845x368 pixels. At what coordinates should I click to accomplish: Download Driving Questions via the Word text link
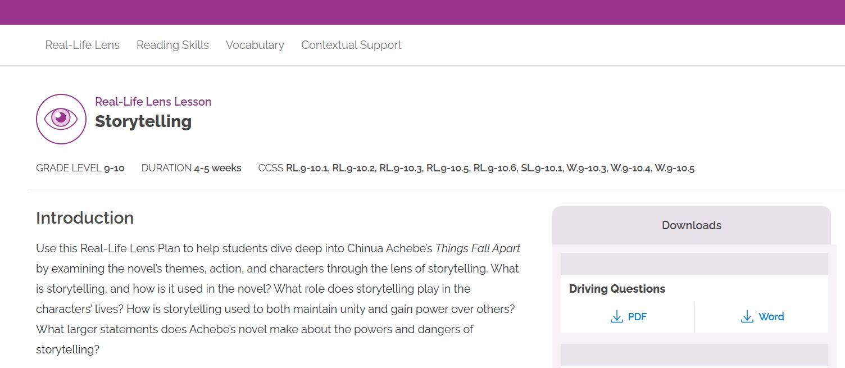click(771, 317)
